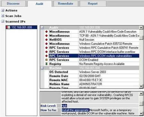Switch to the Discover tab
The height and width of the screenshot is (117, 144).
pos(13,4)
